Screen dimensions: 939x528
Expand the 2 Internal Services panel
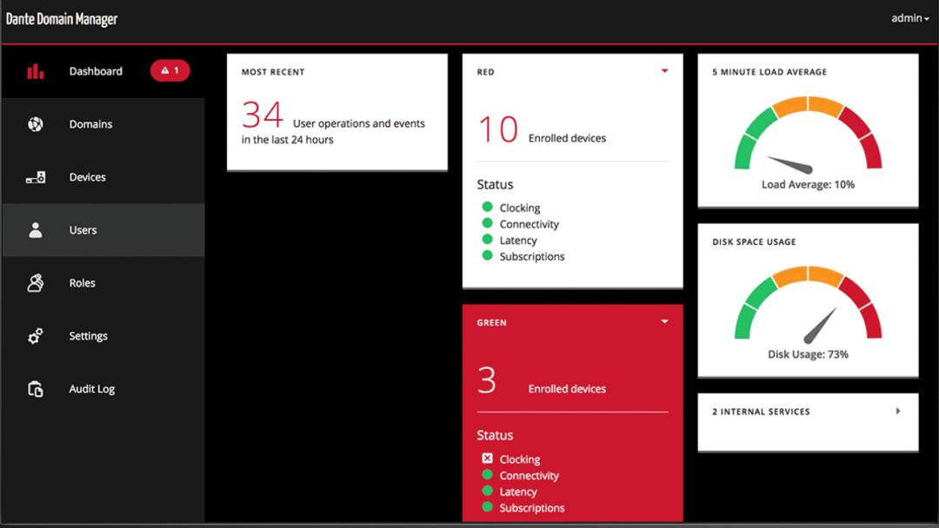[898, 412]
